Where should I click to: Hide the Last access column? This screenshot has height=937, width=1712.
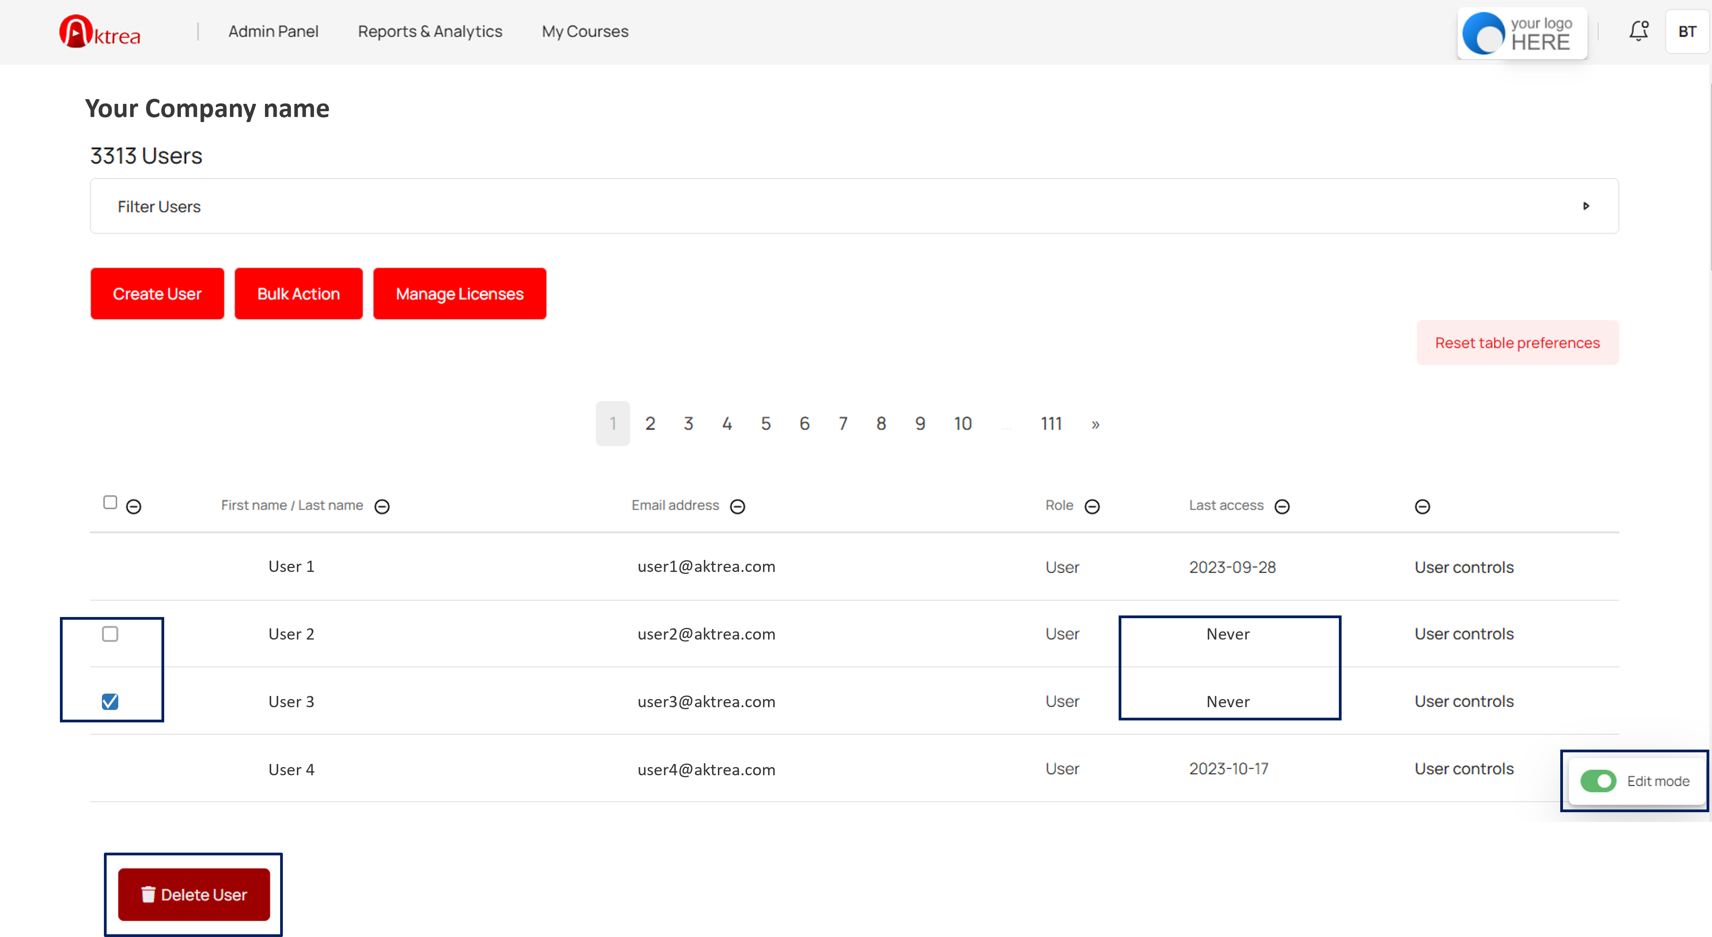(x=1282, y=507)
